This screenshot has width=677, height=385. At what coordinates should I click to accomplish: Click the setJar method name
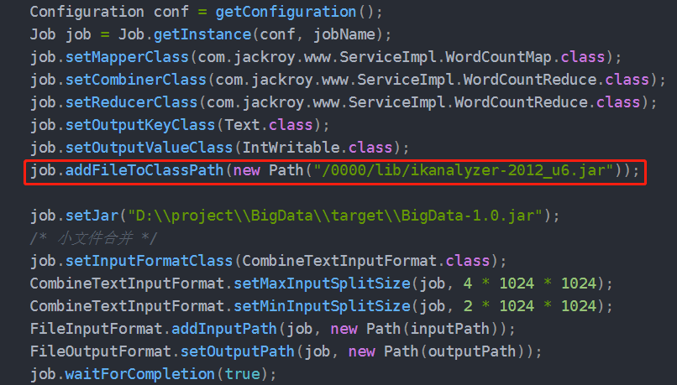[x=92, y=216]
